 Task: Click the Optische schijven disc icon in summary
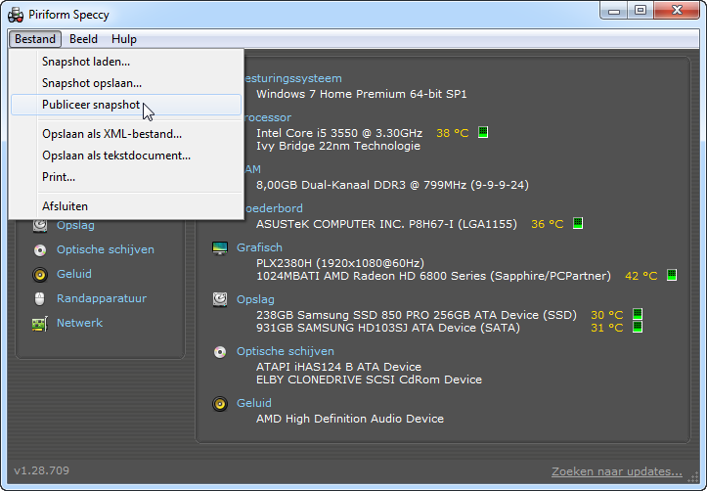tap(220, 352)
